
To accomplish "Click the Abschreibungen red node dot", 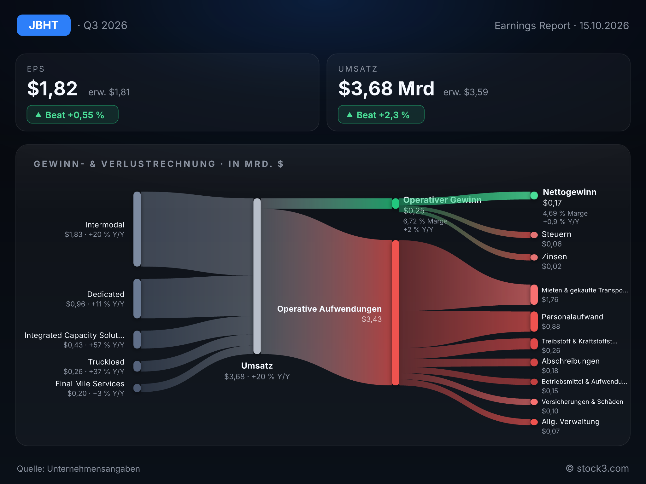I will (x=534, y=362).
